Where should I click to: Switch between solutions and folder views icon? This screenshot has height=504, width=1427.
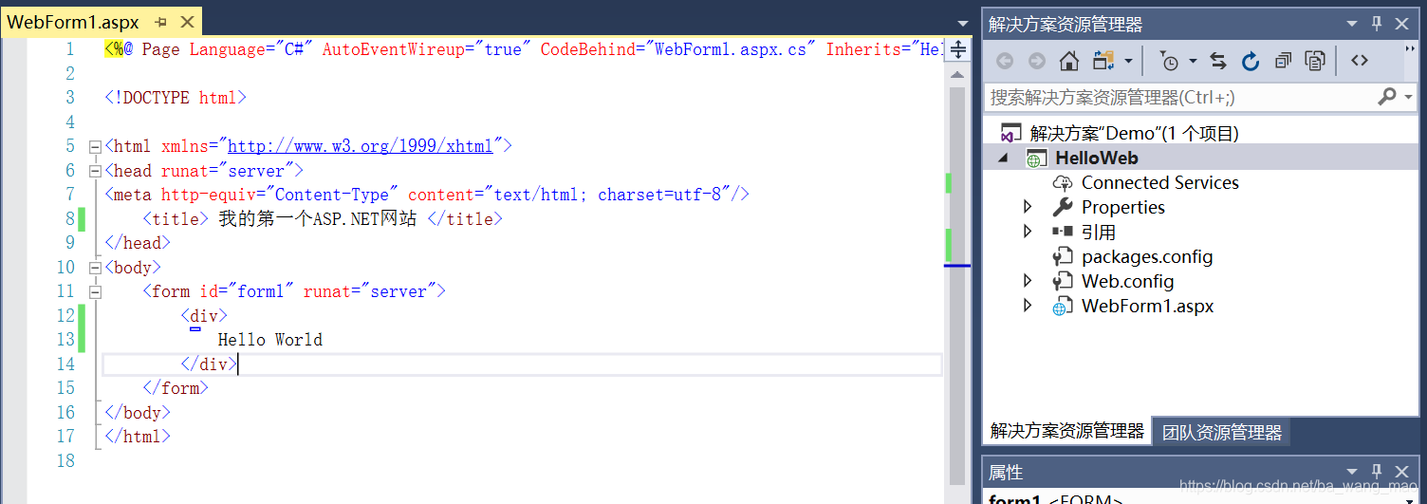coord(1103,61)
